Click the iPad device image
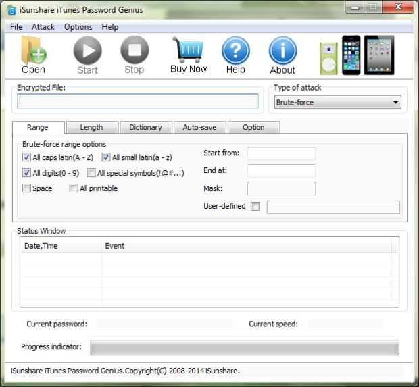The width and height of the screenshot is (419, 387). (379, 55)
